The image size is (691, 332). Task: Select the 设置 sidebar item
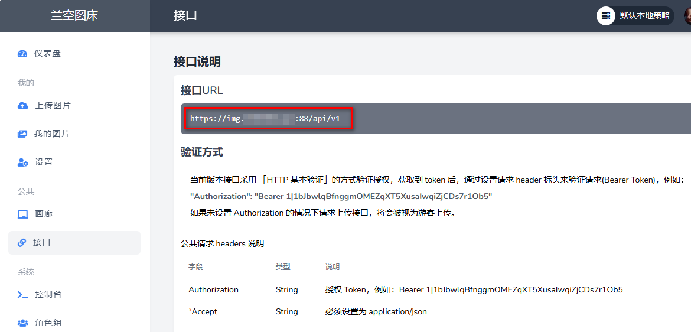[x=44, y=162]
